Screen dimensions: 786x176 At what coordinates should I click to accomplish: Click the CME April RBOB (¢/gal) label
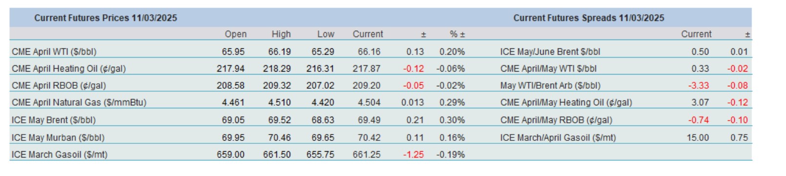[x=59, y=86]
